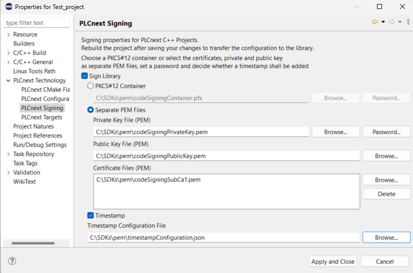
Task: Click the Eclipse icon in title bar
Action: point(8,6)
